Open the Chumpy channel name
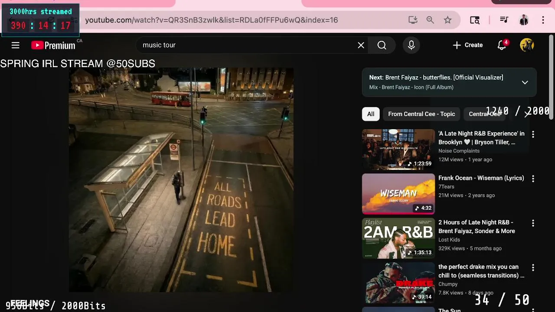 point(448,284)
